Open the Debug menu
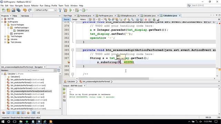Viewport: 221px width, 124px height. (x=47, y=6)
